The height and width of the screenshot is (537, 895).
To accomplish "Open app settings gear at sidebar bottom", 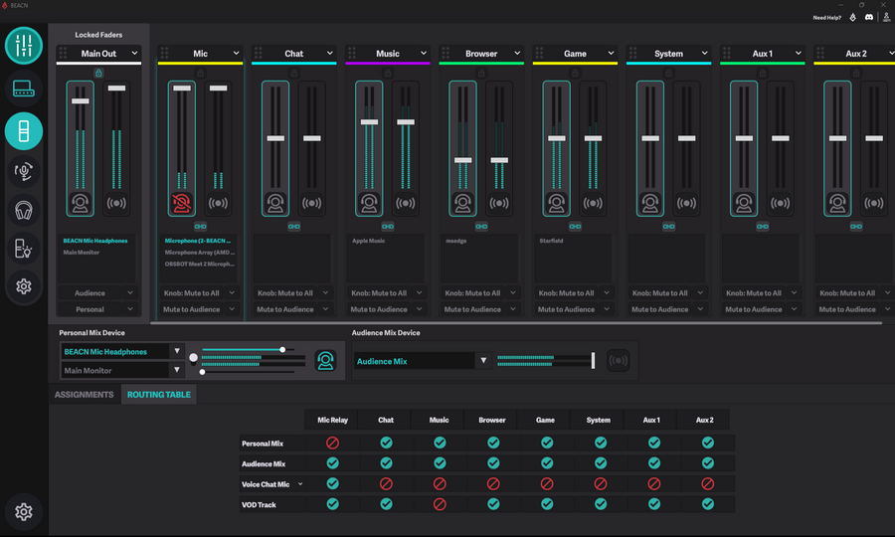I will pyautogui.click(x=24, y=512).
